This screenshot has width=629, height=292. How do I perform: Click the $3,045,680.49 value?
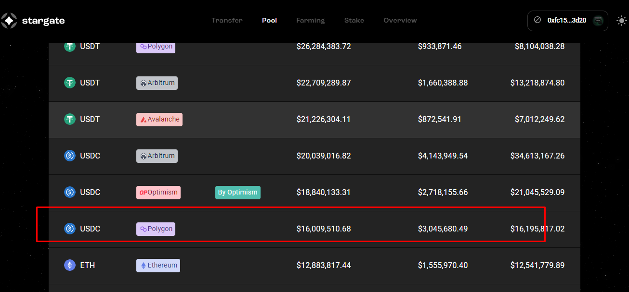point(443,229)
